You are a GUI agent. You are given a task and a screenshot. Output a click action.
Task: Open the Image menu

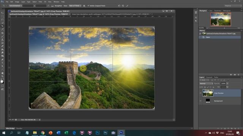[x=17, y=2]
